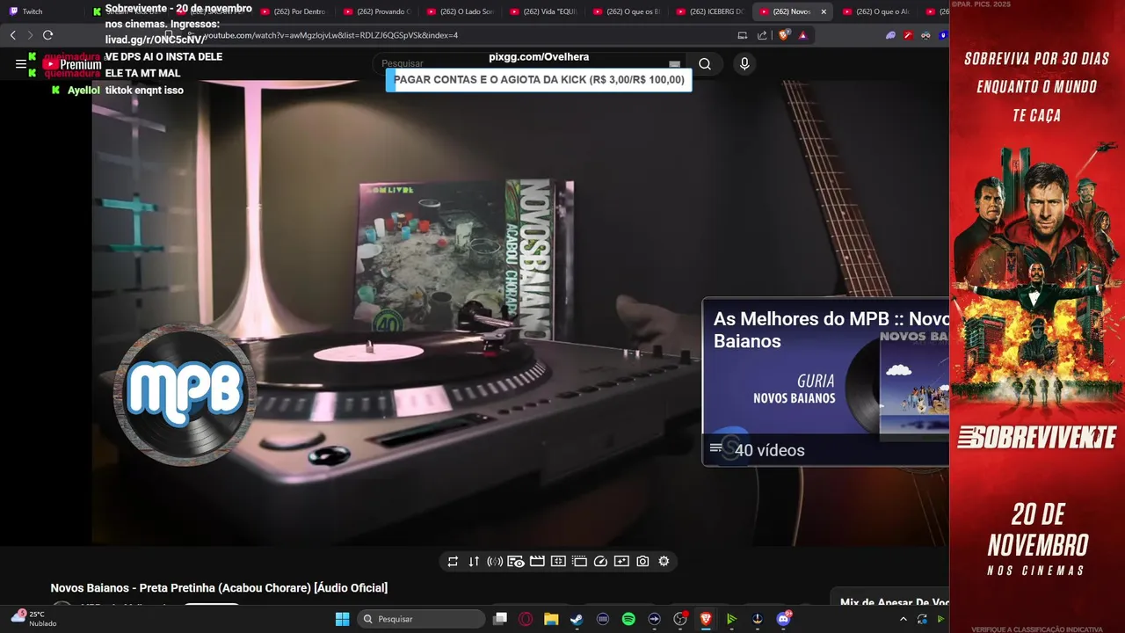Image resolution: width=1125 pixels, height=633 pixels.
Task: Open Task View on the taskbar
Action: [x=500, y=619]
